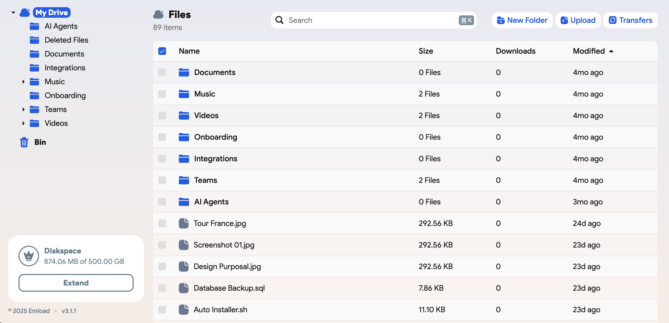Click the file icon for Auto Installer.sh

tap(184, 309)
